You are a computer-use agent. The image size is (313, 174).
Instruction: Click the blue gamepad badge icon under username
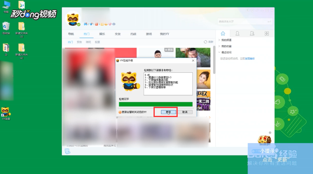pyautogui.click(x=85, y=24)
